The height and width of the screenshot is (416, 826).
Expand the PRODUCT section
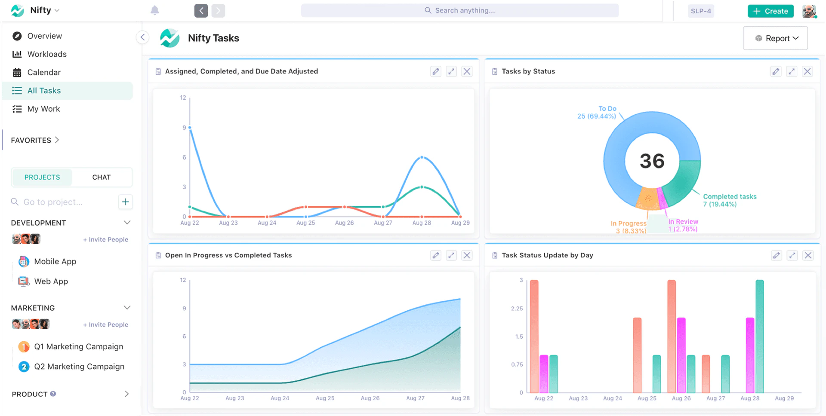pos(126,394)
